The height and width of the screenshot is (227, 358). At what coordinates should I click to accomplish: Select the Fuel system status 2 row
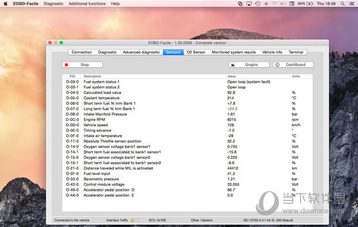[x=187, y=87]
